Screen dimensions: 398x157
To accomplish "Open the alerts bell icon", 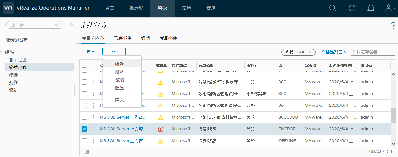I will (371, 9).
